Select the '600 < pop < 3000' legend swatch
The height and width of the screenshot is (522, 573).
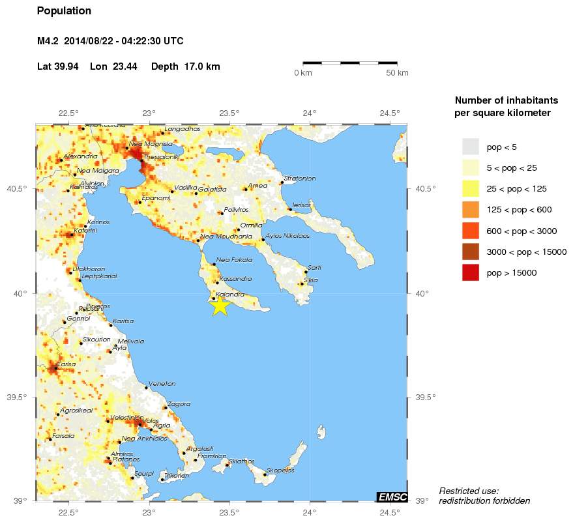(470, 231)
